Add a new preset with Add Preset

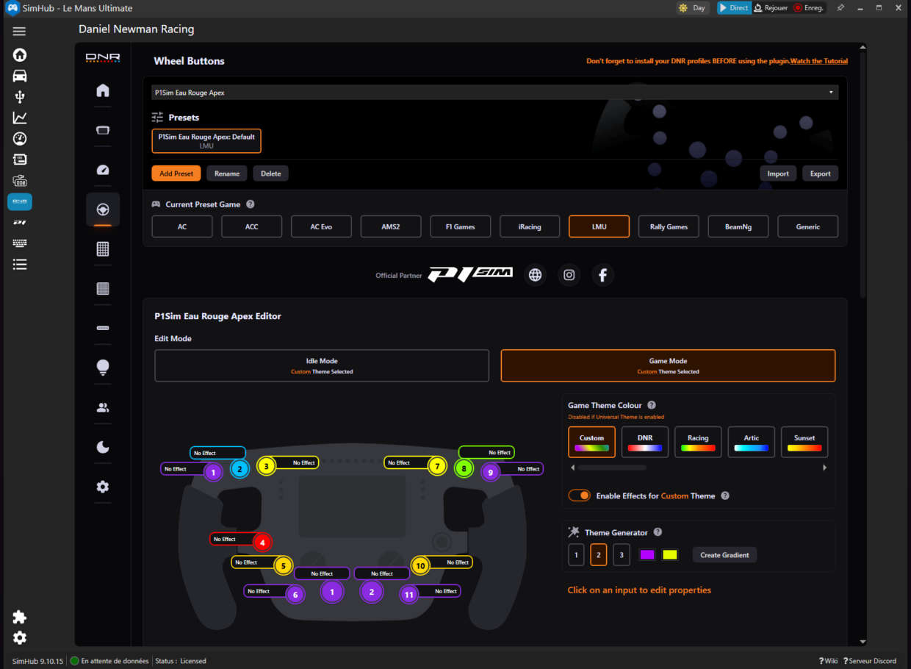coord(176,173)
